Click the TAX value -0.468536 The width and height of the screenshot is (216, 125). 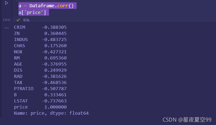[x=54, y=82]
